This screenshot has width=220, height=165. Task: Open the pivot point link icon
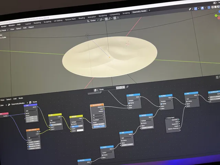coord(102,20)
